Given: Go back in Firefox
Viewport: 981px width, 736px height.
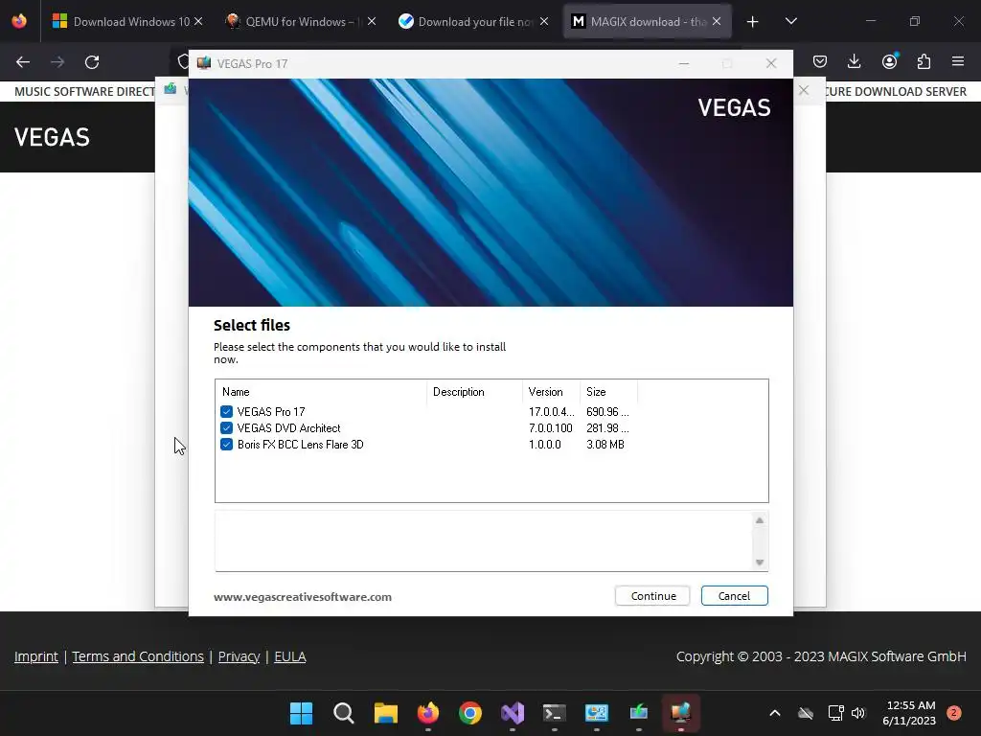Looking at the screenshot, I should [23, 62].
